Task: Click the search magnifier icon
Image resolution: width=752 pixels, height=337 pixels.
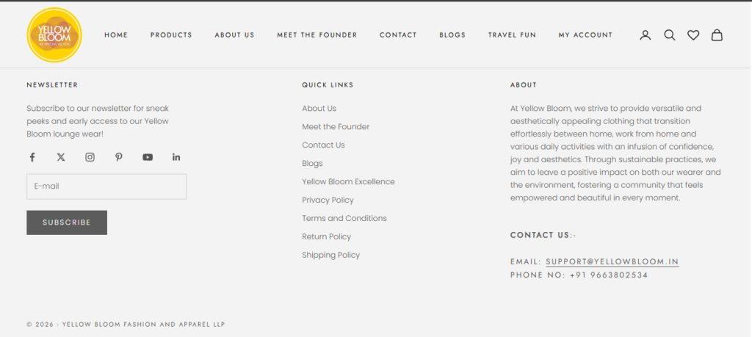Action: pos(669,35)
